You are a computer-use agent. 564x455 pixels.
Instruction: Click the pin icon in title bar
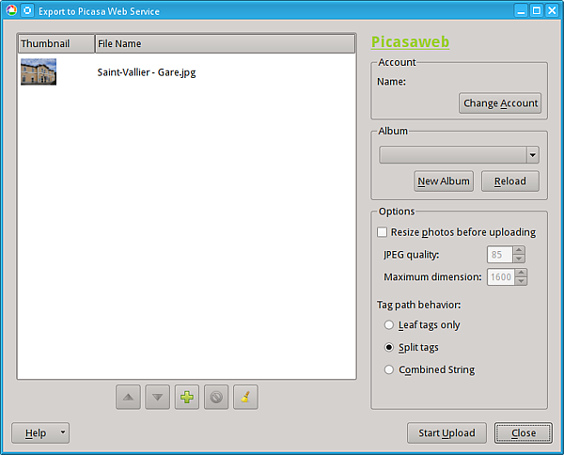26,10
